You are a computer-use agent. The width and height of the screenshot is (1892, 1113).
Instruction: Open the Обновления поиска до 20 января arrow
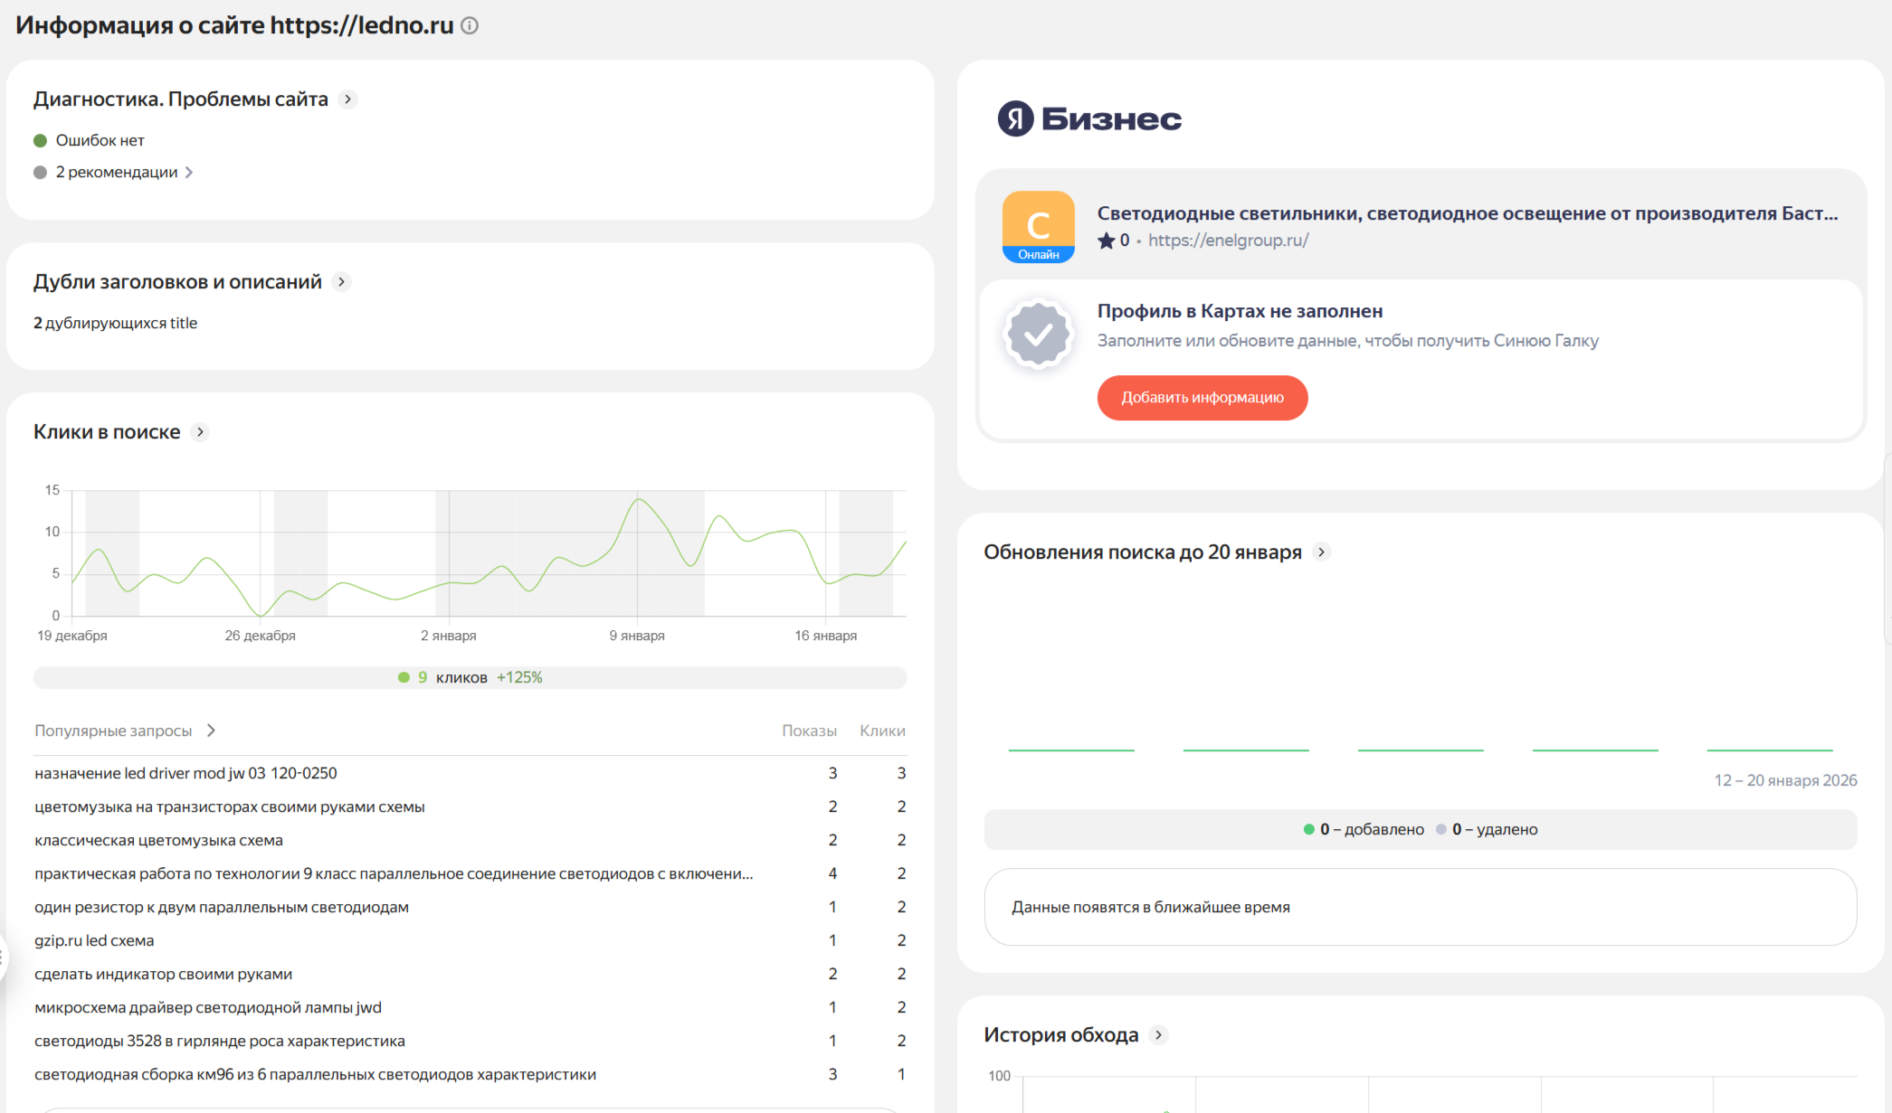pyautogui.click(x=1321, y=552)
